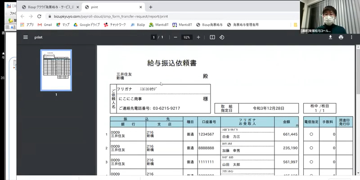Click the 電信指定 circle in row 1
Image resolution: width=360 pixels, height=180 pixels.
[x=311, y=134]
